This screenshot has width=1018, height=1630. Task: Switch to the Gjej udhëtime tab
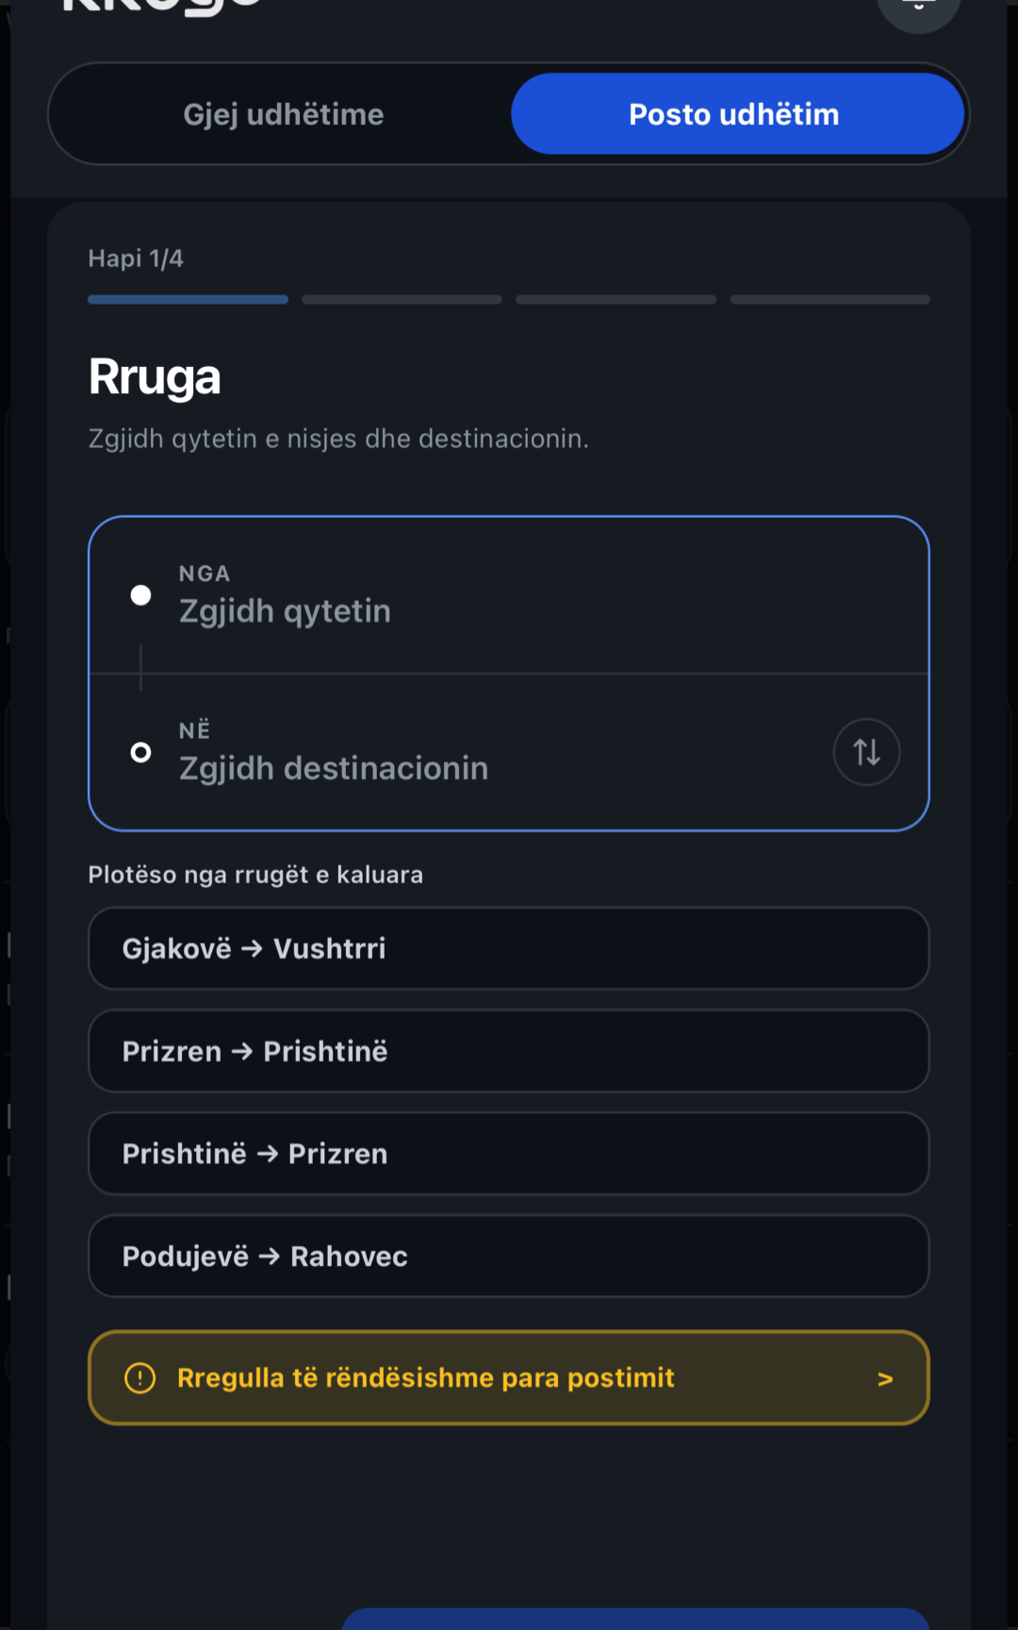(284, 113)
